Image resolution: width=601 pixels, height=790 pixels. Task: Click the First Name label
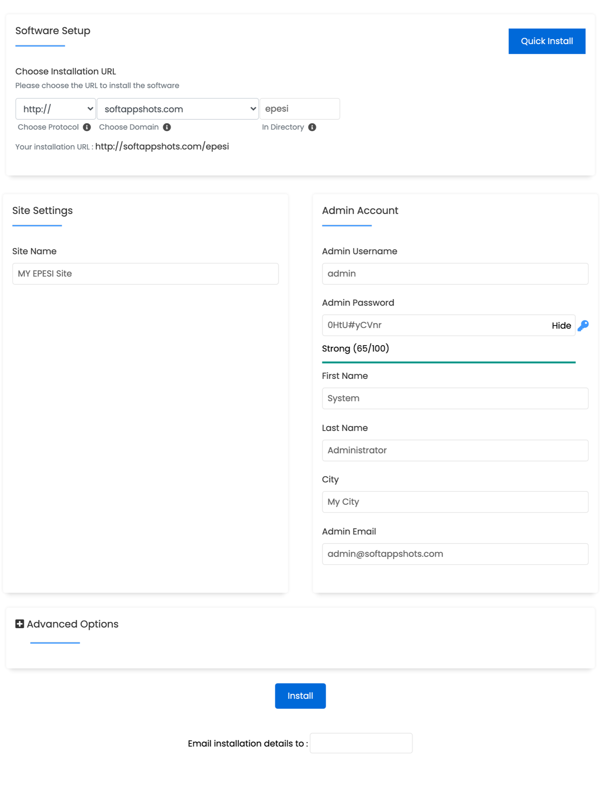[x=345, y=376]
